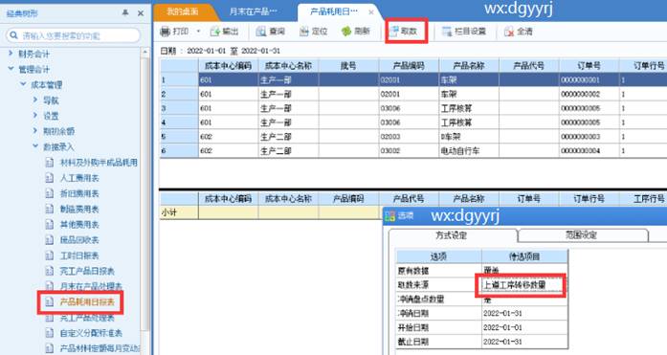Collapse the 数据录入 tree node
This screenshot has height=355, width=667.
[35, 146]
